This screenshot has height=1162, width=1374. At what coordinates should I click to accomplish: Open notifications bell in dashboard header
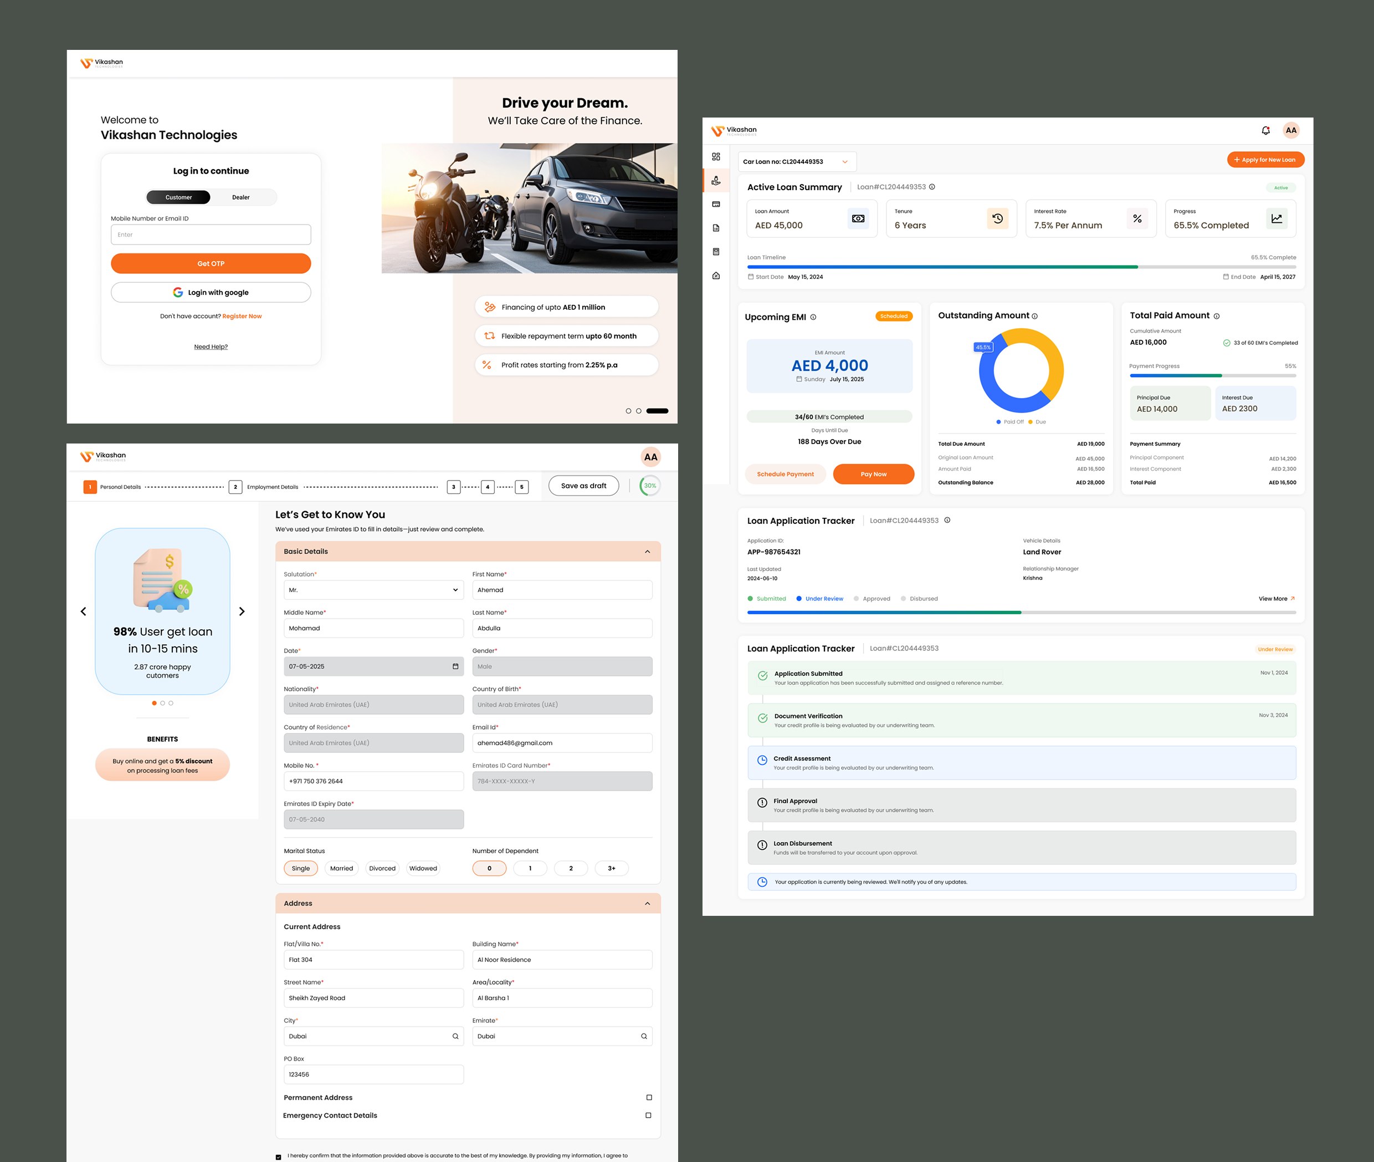pyautogui.click(x=1265, y=130)
